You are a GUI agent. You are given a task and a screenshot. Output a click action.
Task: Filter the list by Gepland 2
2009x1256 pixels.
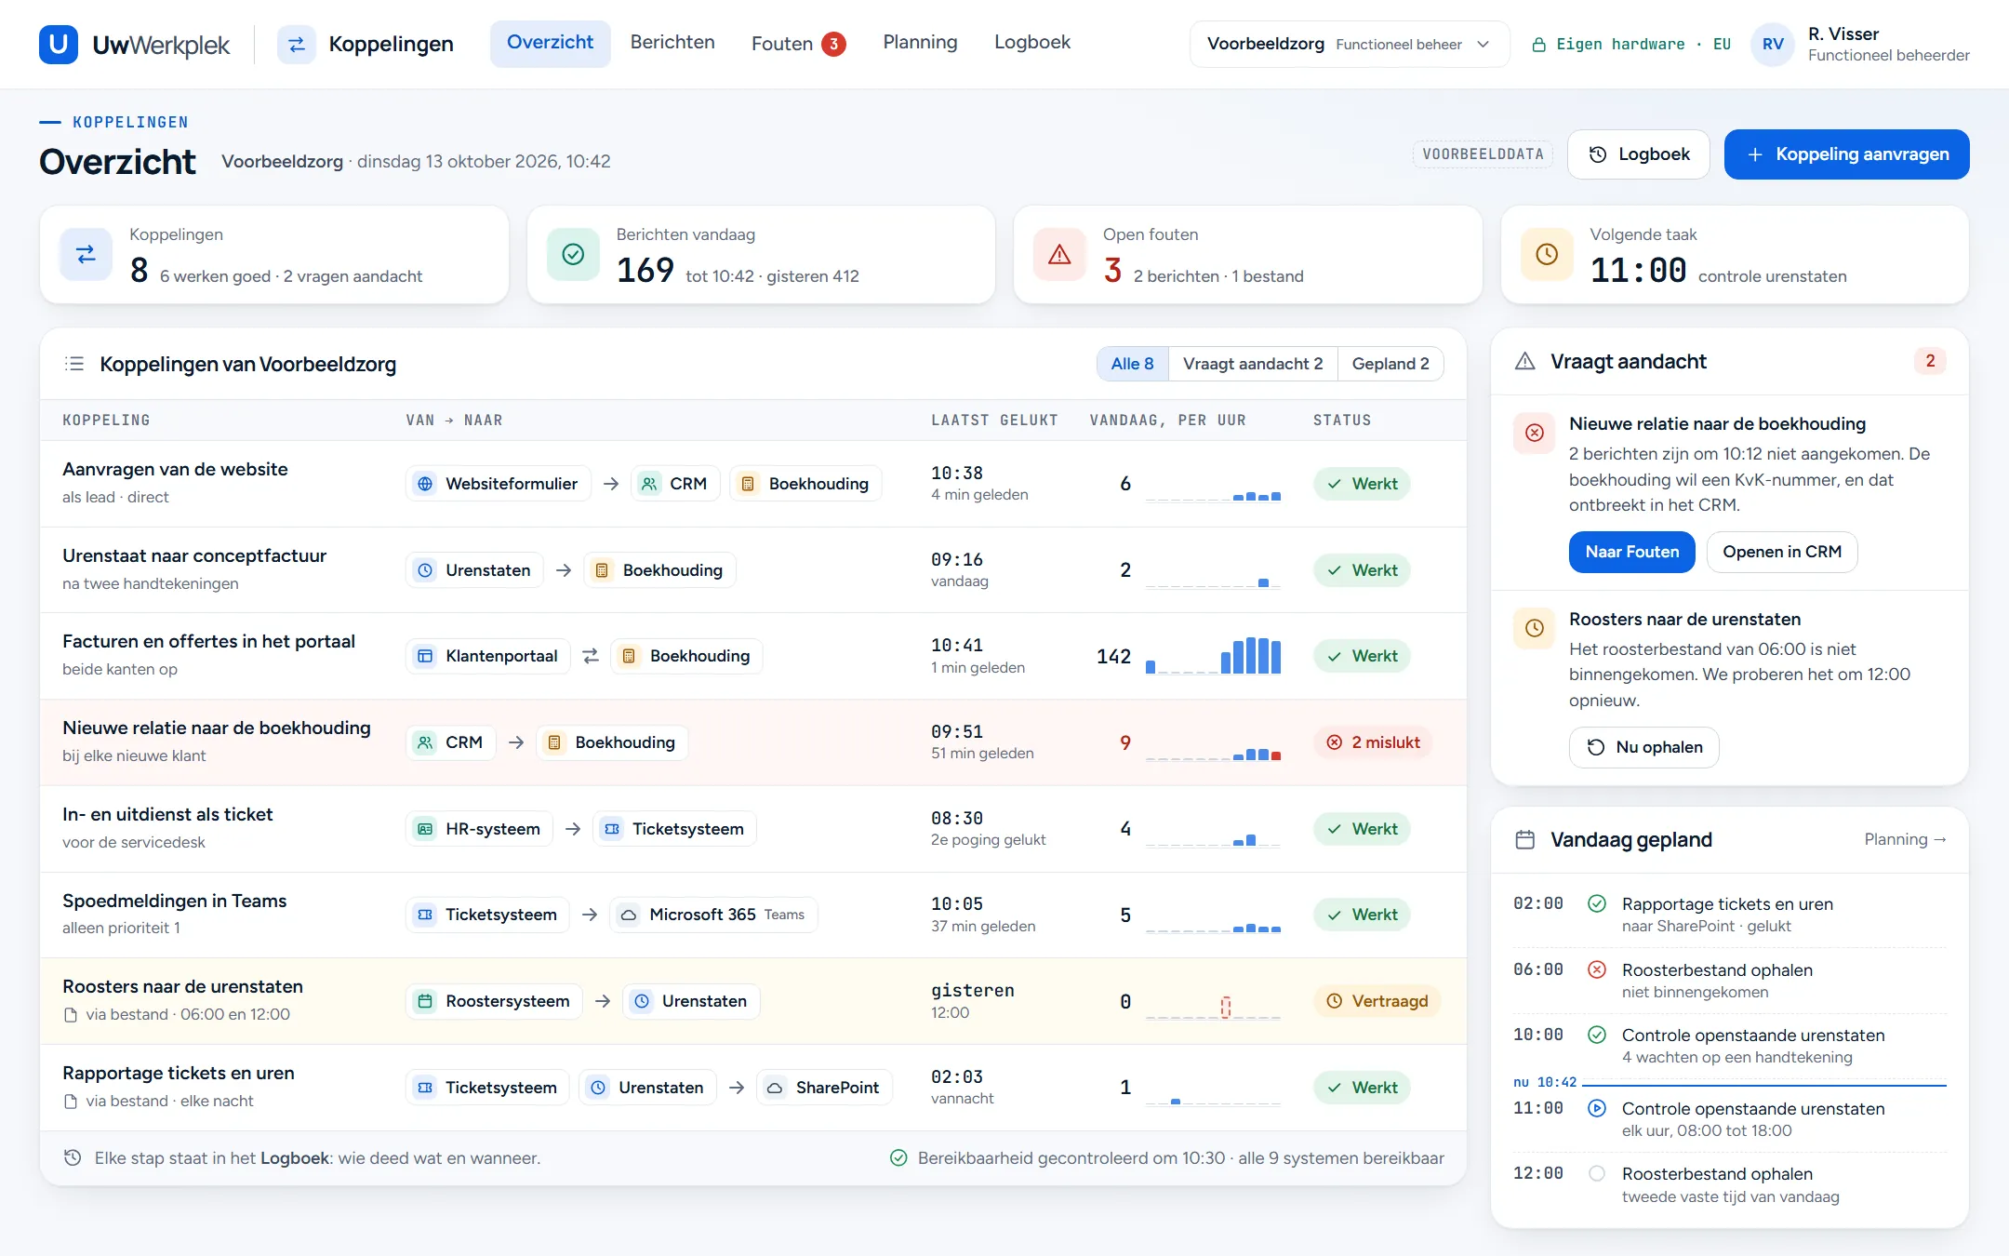1390,364
